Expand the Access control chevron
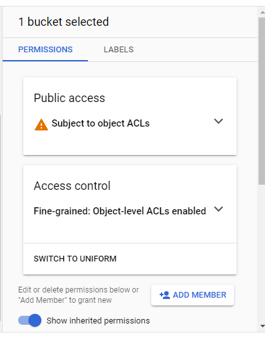 coord(218,209)
